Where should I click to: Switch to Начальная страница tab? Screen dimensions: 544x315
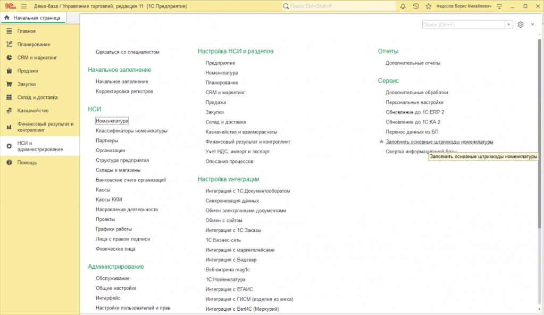click(33, 18)
